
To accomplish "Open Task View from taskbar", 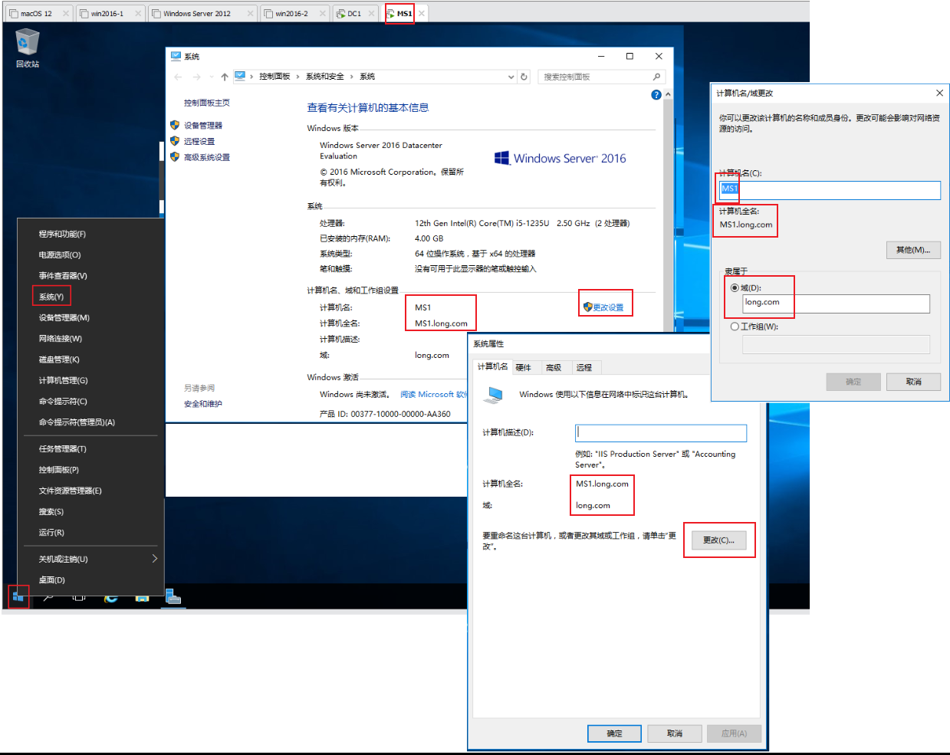I will pyautogui.click(x=79, y=596).
